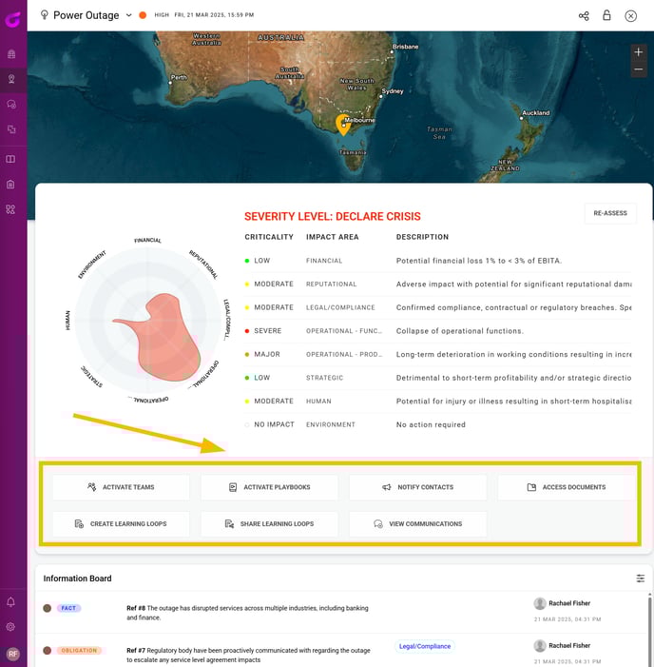Screen dimensions: 654x667
Task: Open settings gear in sidebar
Action: tap(10, 627)
